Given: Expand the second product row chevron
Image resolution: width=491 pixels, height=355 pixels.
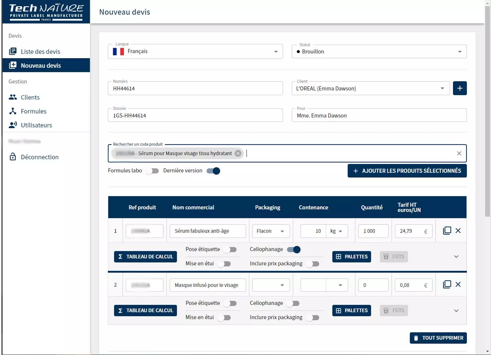Looking at the screenshot, I should click(x=456, y=310).
